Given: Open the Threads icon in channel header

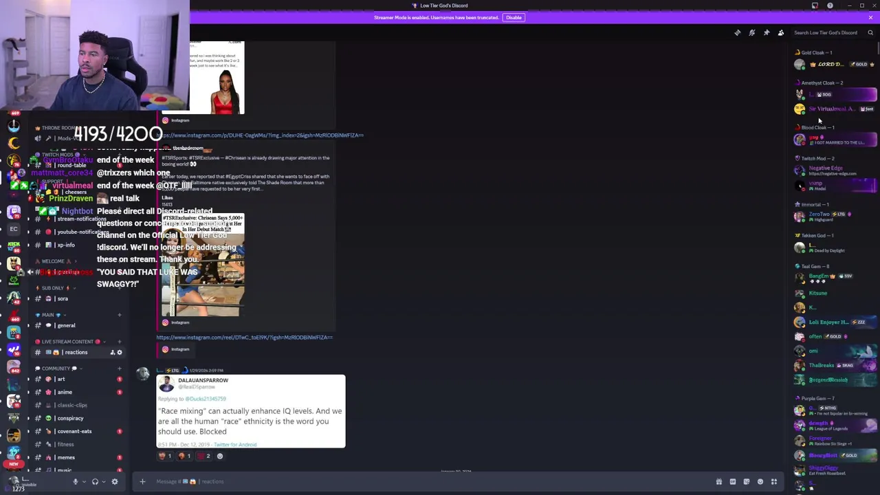Looking at the screenshot, I should pyautogui.click(x=737, y=32).
